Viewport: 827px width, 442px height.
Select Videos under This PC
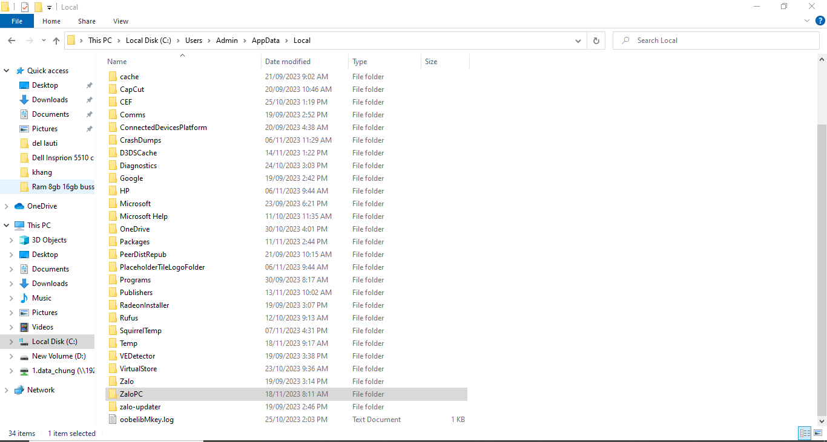point(42,327)
